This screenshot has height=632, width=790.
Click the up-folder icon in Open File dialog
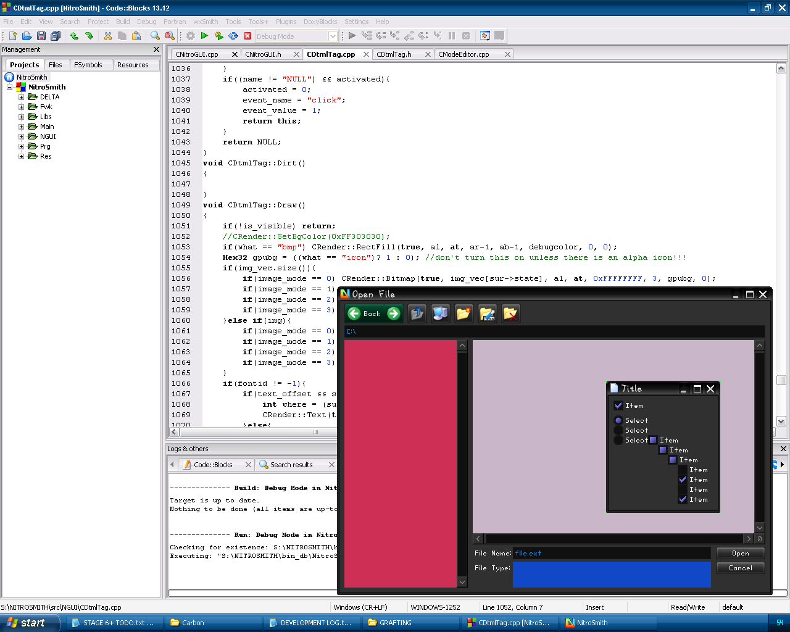coord(417,314)
